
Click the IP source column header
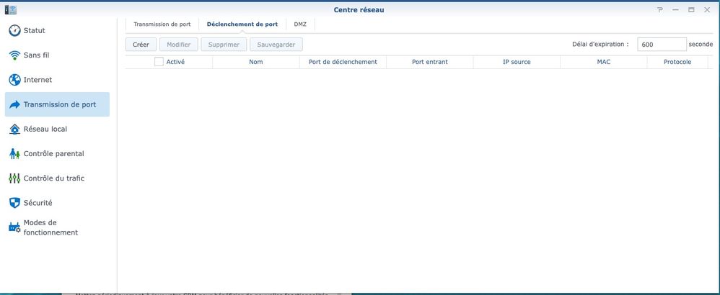coord(517,62)
